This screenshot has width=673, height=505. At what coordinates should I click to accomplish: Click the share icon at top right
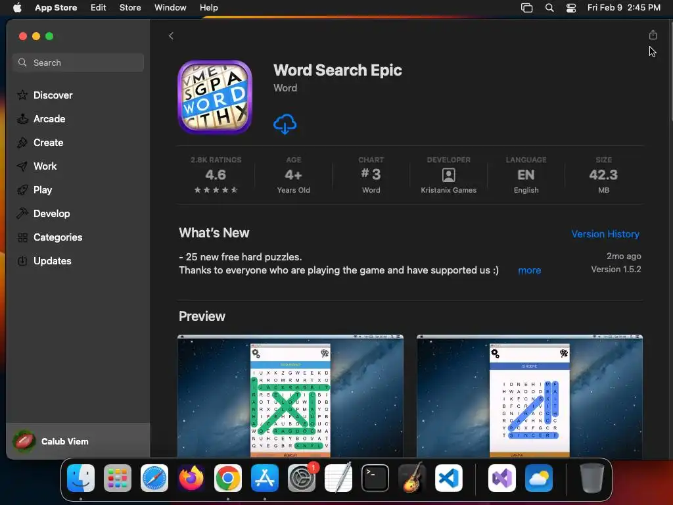pyautogui.click(x=653, y=35)
